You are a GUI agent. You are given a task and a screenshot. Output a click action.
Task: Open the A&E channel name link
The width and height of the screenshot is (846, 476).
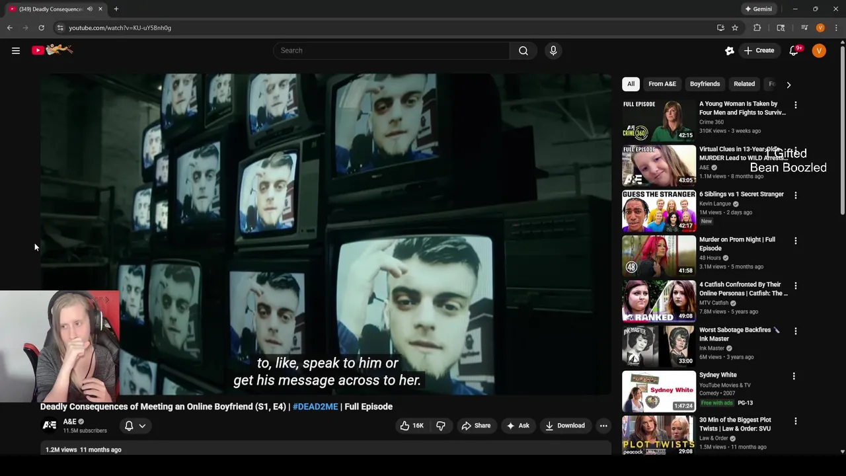(69, 422)
